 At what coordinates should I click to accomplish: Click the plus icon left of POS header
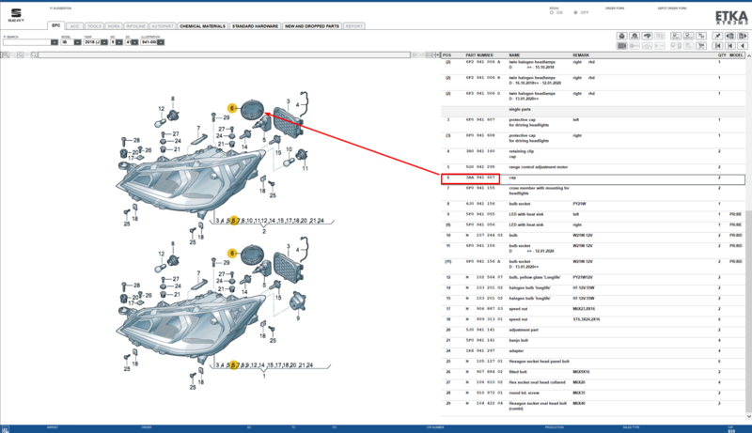coord(436,55)
